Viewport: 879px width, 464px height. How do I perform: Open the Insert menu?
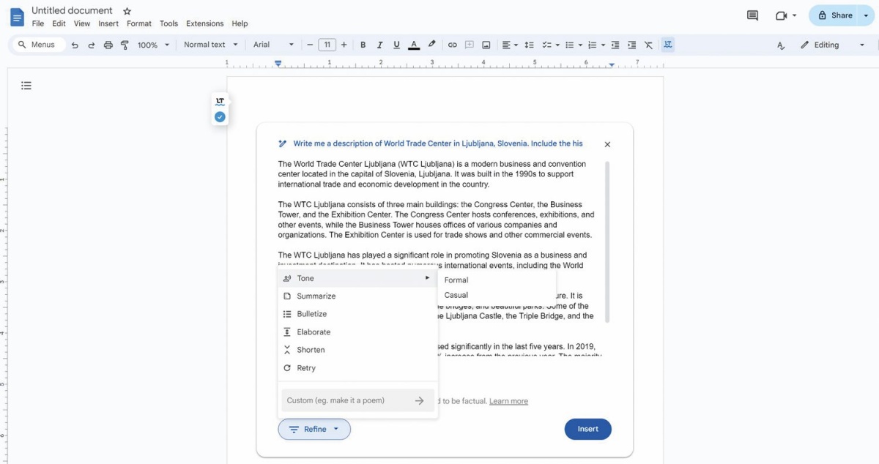(x=108, y=23)
